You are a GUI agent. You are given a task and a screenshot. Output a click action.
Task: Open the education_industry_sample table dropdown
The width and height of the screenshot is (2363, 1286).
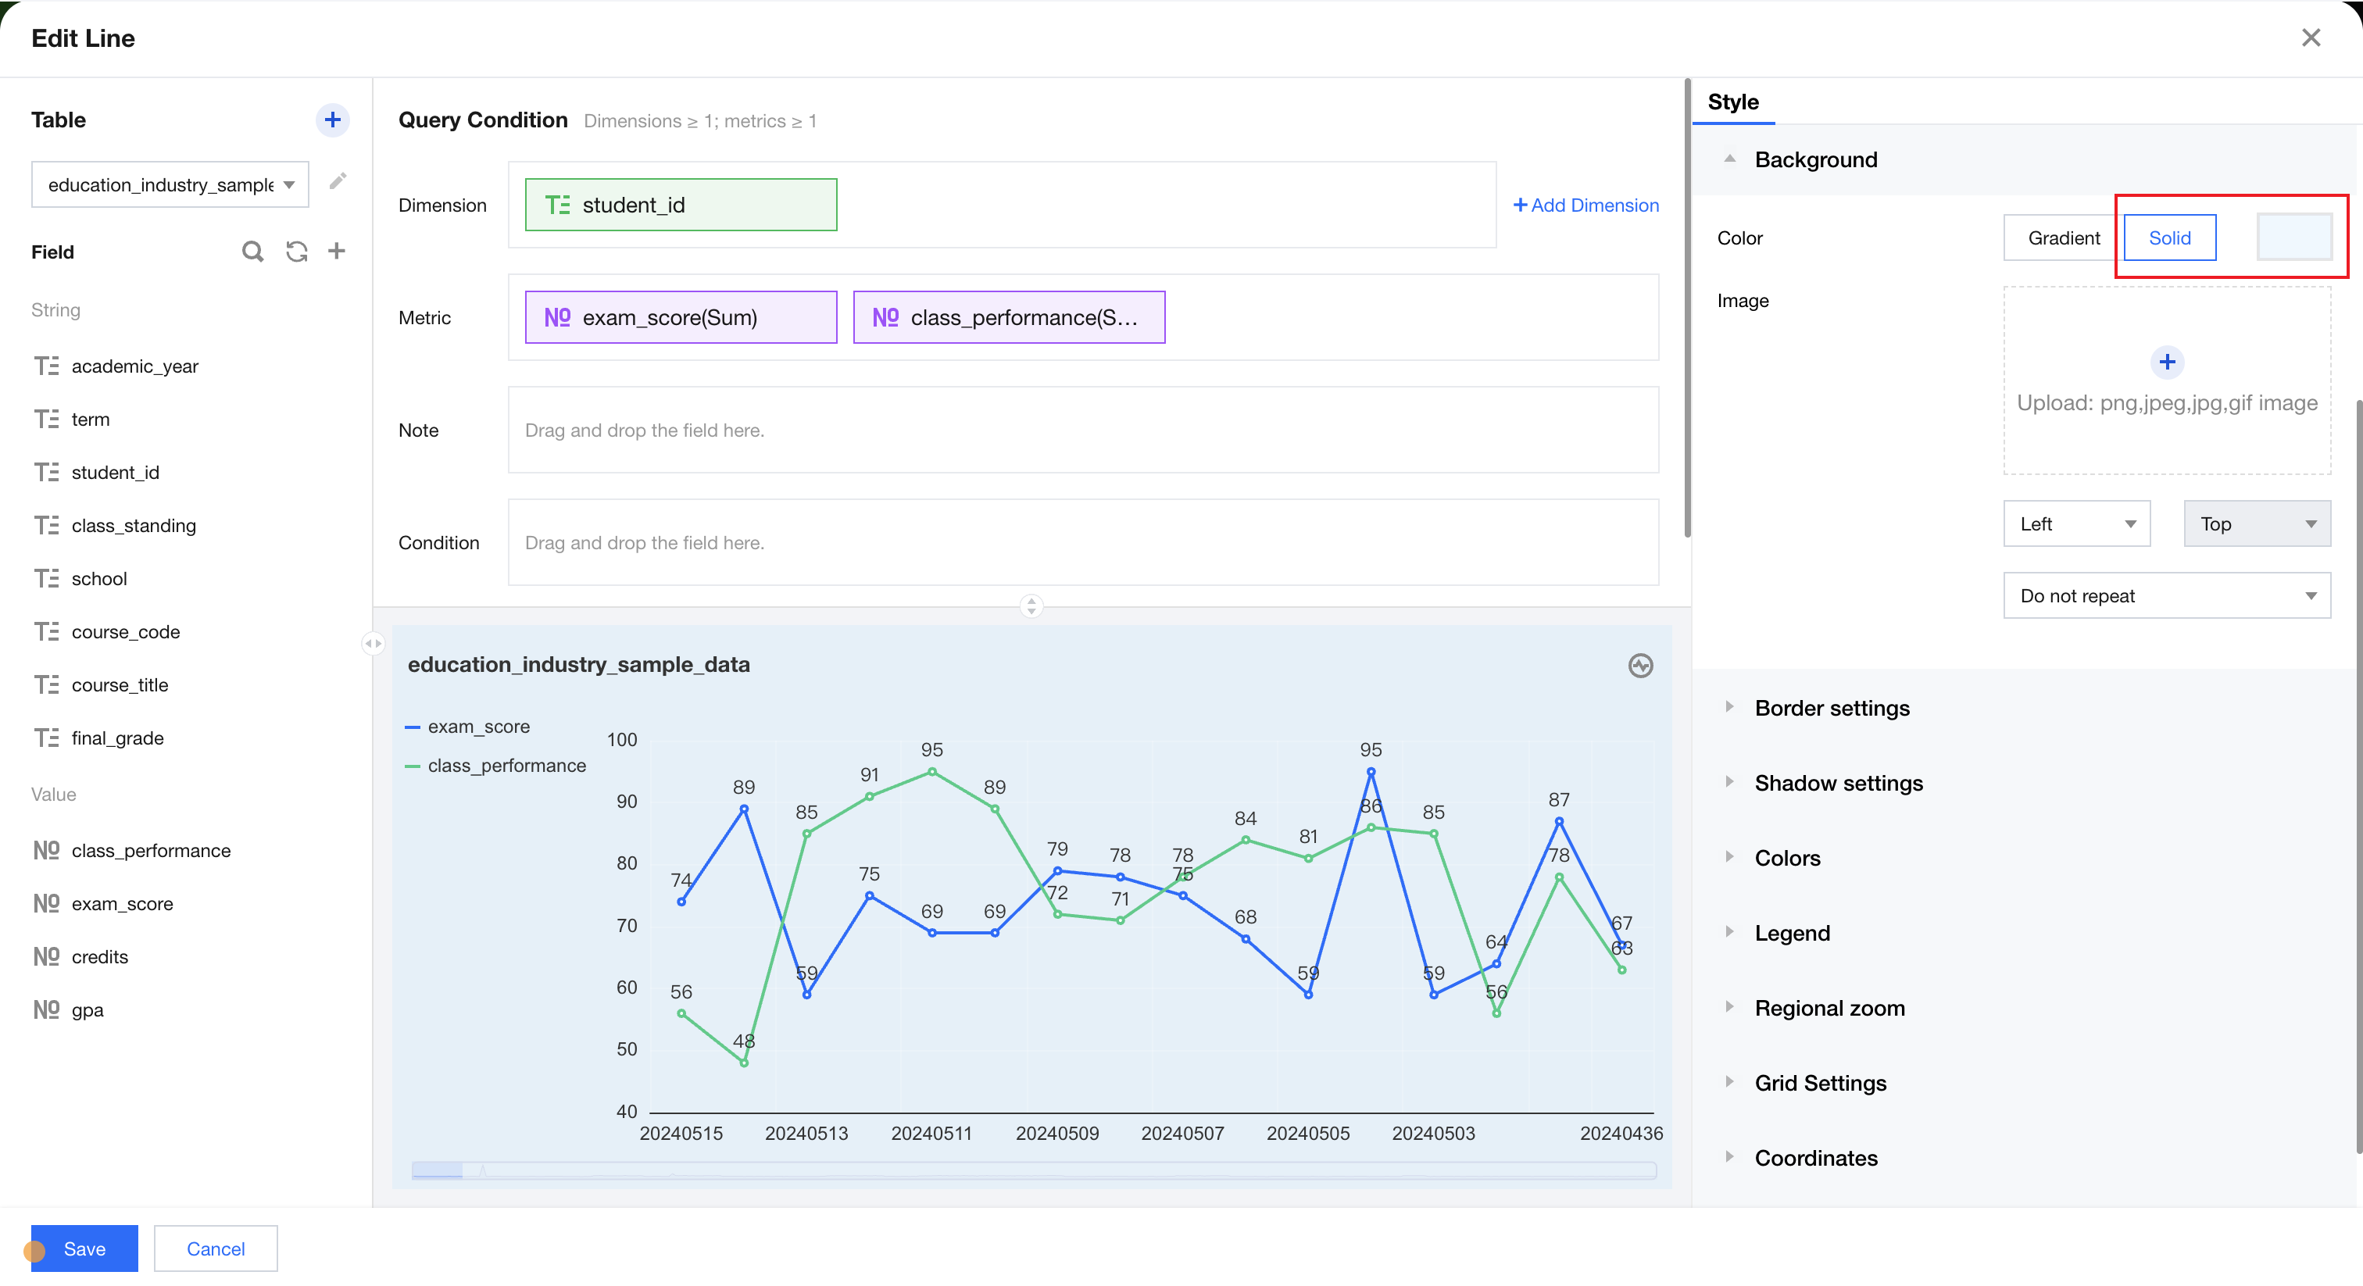(x=170, y=184)
